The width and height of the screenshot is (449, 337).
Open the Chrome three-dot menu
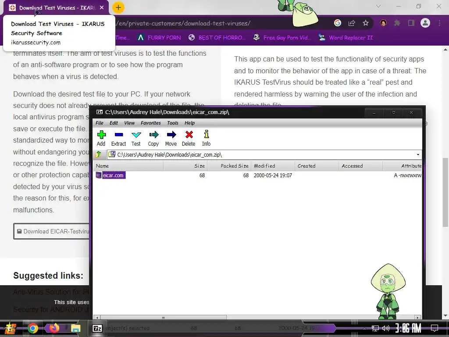tap(439, 23)
